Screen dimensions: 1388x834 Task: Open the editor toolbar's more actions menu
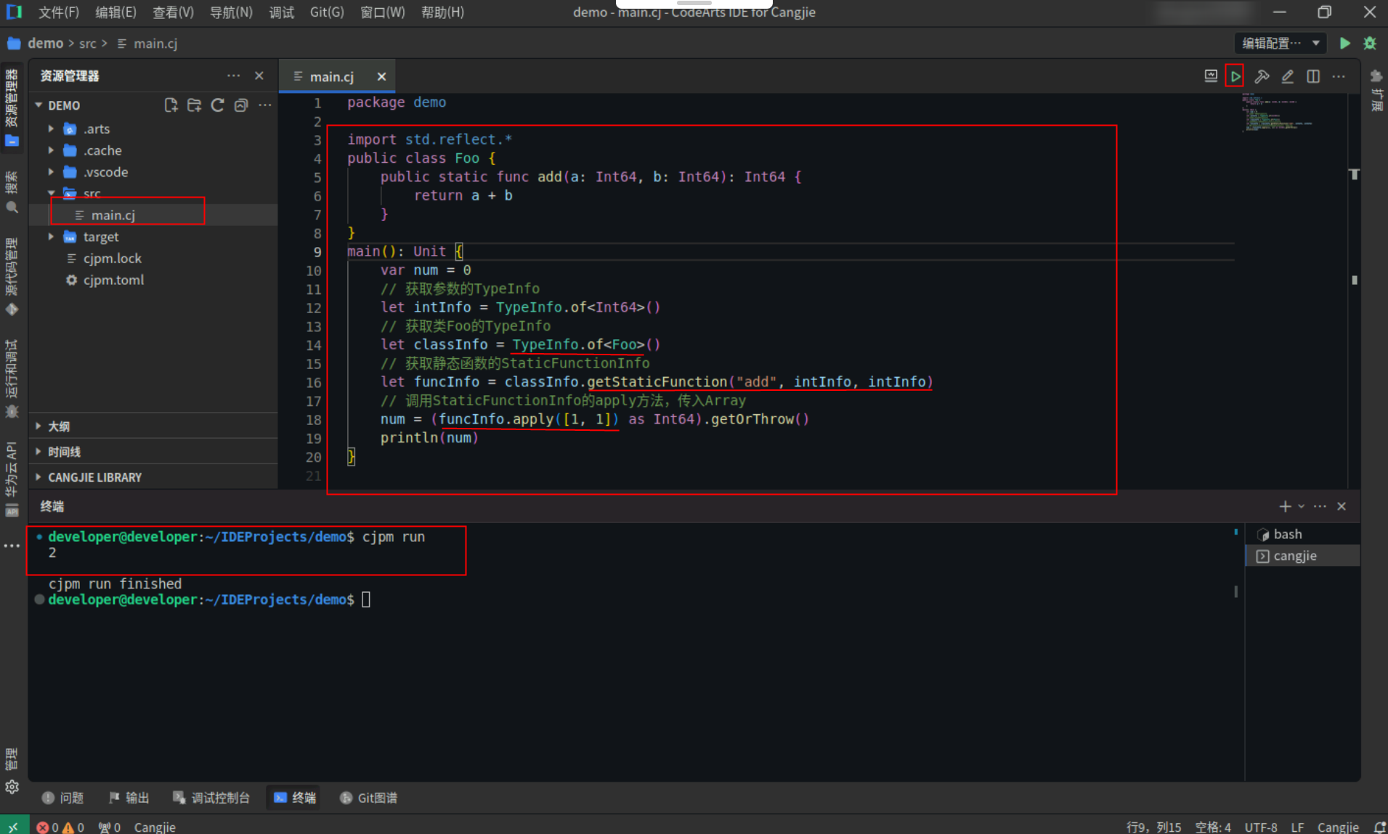click(1339, 76)
